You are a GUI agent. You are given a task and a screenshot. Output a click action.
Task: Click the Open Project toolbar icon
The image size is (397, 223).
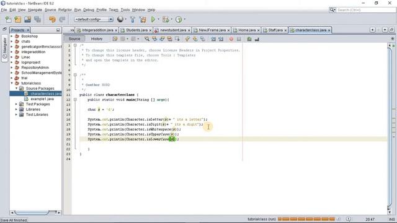(27, 19)
